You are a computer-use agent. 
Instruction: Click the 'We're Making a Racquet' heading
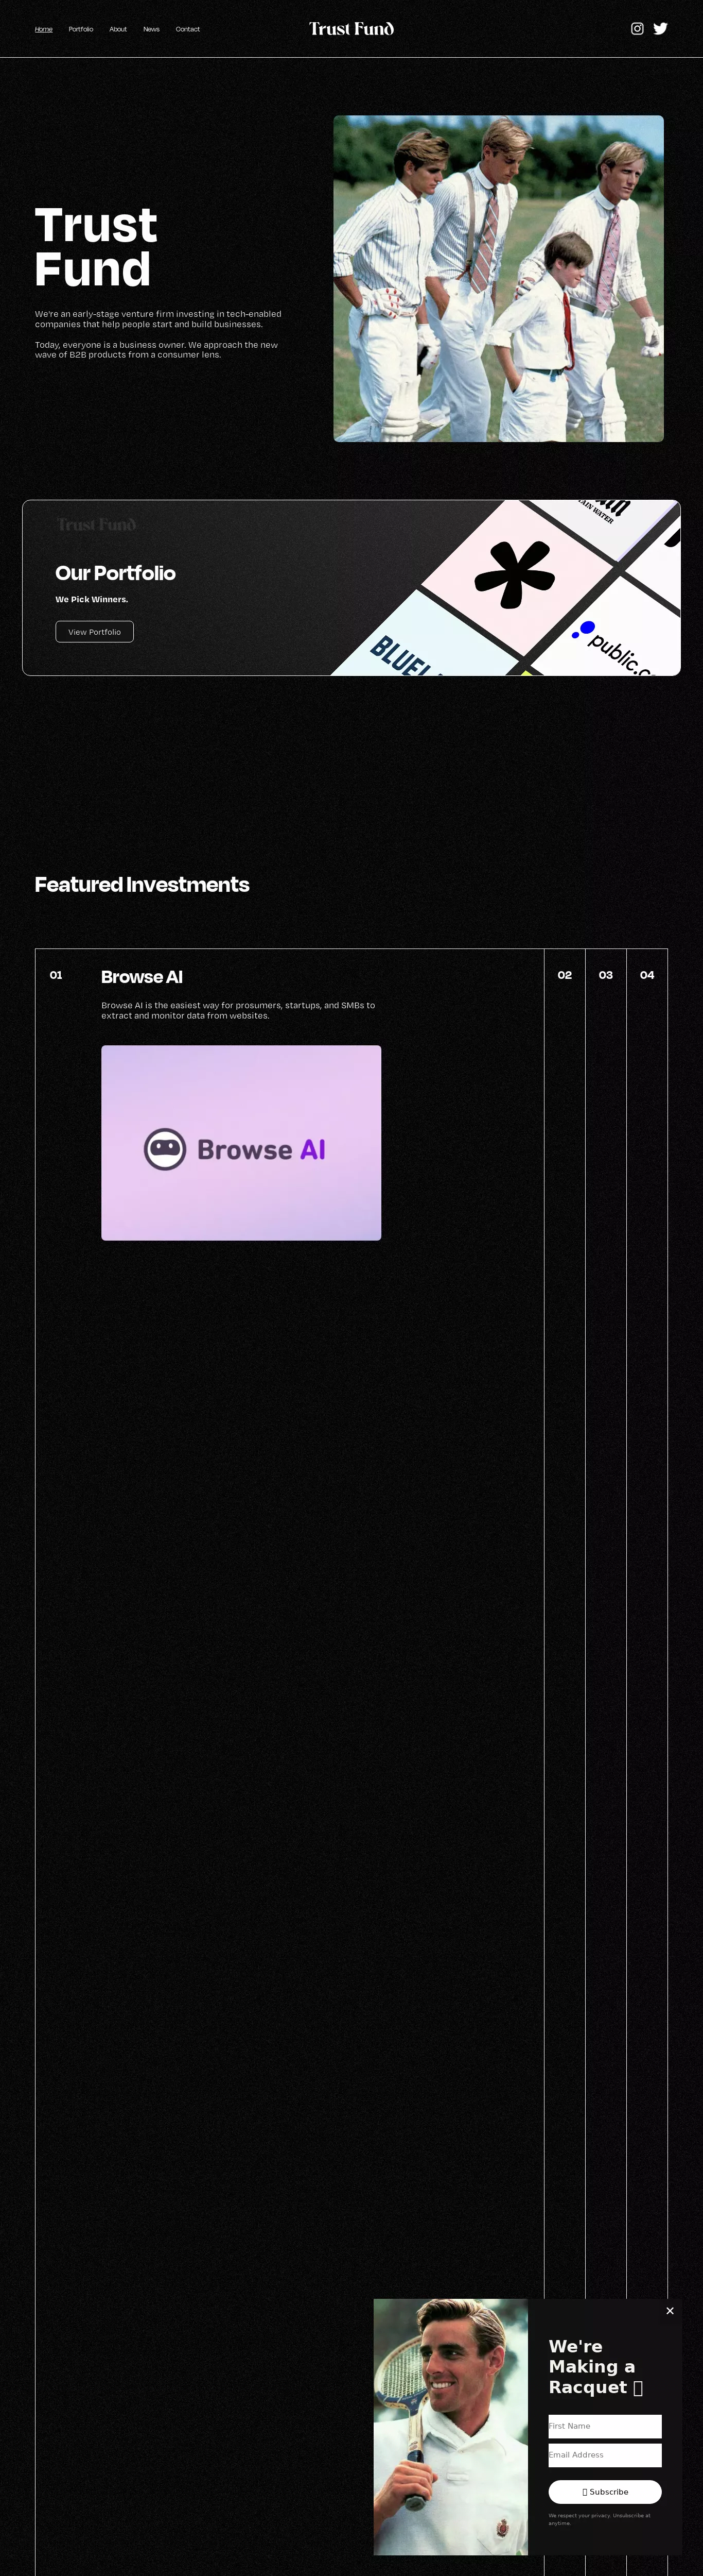coord(596,2367)
